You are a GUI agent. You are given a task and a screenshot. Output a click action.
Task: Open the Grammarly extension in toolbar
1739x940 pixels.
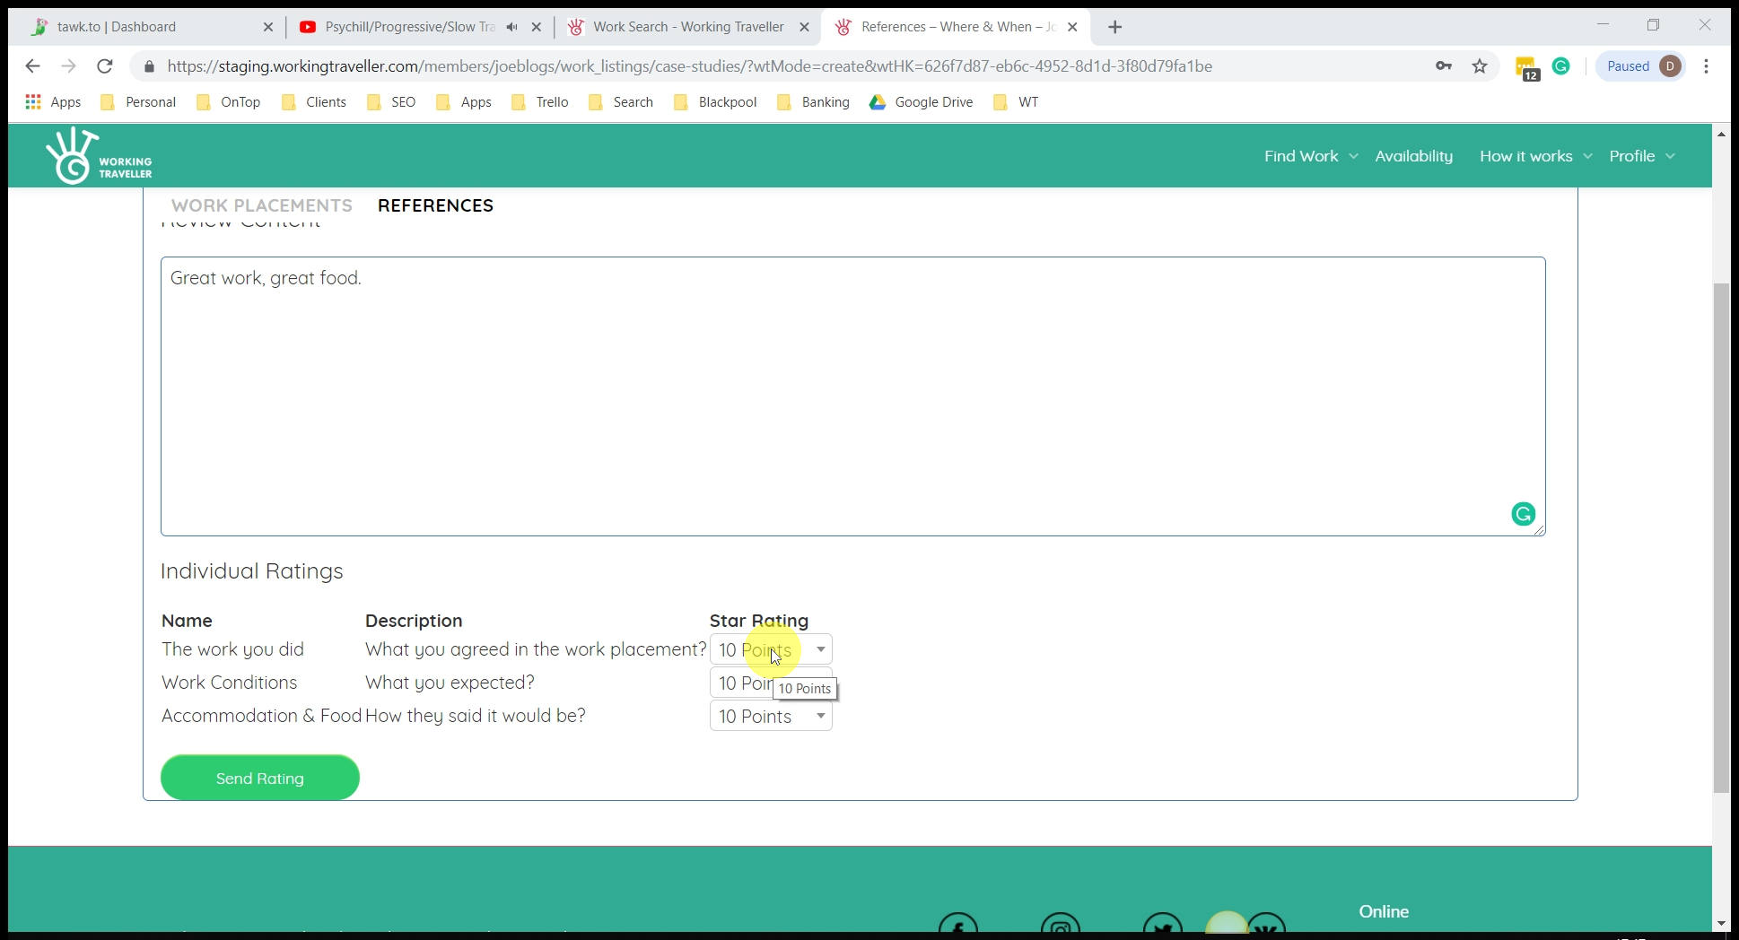[x=1560, y=66]
